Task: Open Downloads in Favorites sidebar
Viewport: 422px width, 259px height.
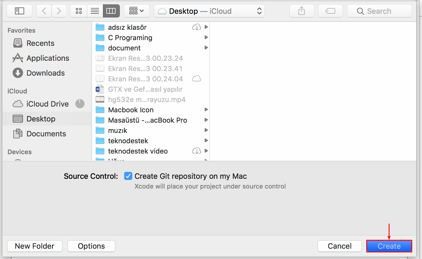Action: coord(45,73)
